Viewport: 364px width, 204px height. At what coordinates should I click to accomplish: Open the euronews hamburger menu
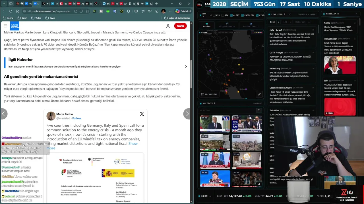coord(5,26)
